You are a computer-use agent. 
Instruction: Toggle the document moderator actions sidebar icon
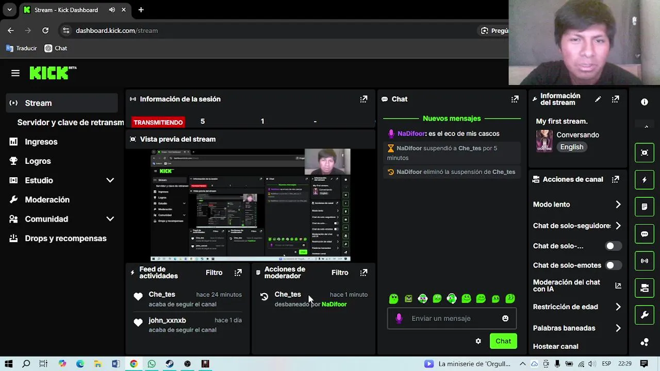645,207
